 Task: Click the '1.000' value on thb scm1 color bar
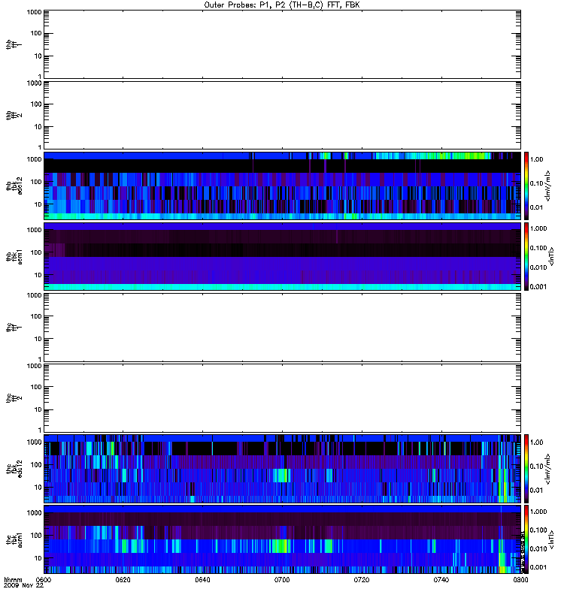(x=538, y=228)
